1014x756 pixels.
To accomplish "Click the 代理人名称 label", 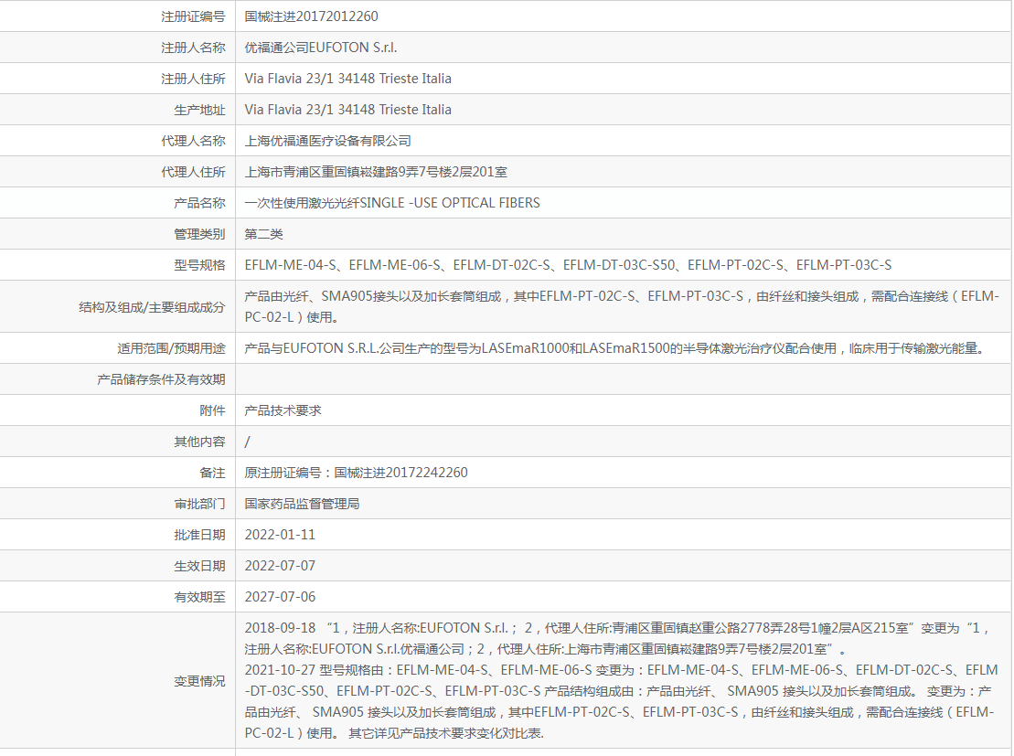I will [x=193, y=141].
